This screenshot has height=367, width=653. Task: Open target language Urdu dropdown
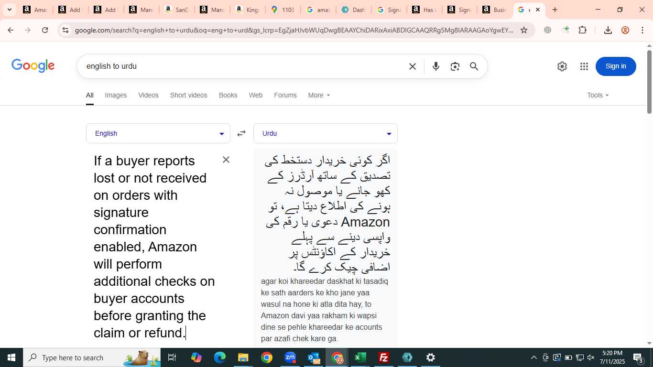[x=326, y=133]
